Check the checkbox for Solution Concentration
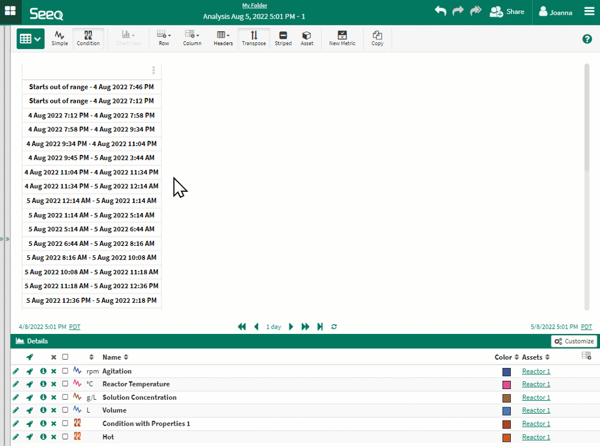The width and height of the screenshot is (600, 446). [x=65, y=397]
